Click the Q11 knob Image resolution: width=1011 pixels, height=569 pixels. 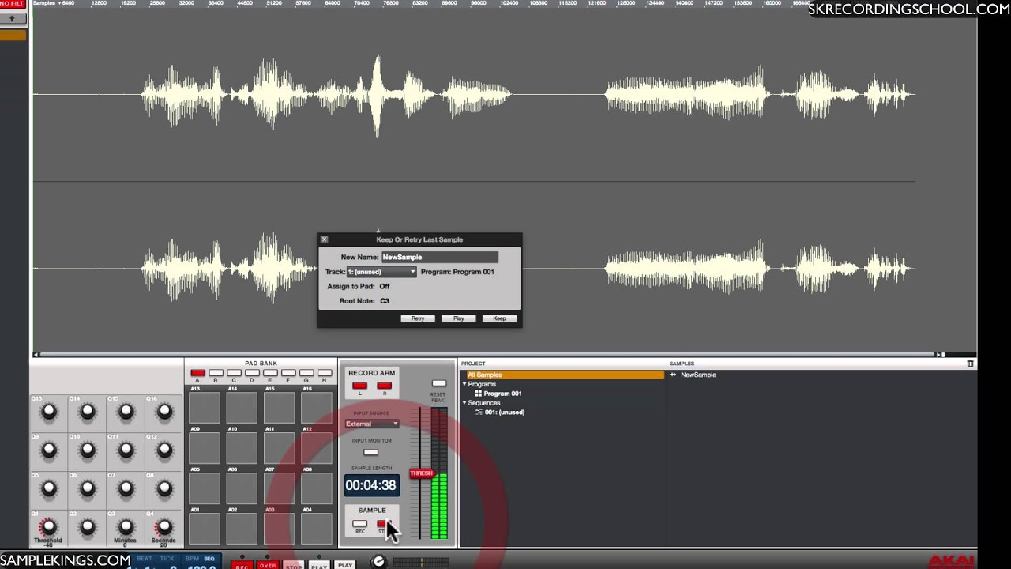(126, 450)
